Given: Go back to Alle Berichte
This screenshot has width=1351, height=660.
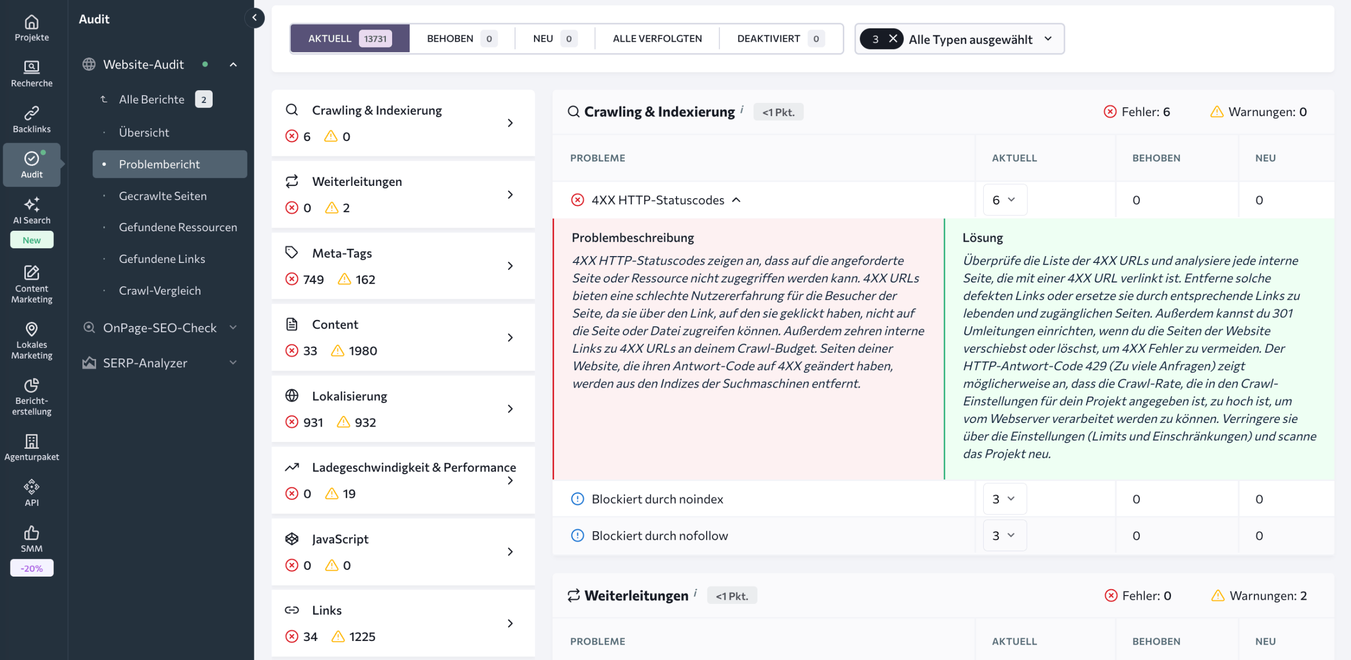Looking at the screenshot, I should coord(151,99).
